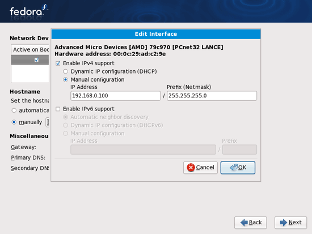
Task: Choose the automatically hostname radio option
Action: tap(14, 110)
